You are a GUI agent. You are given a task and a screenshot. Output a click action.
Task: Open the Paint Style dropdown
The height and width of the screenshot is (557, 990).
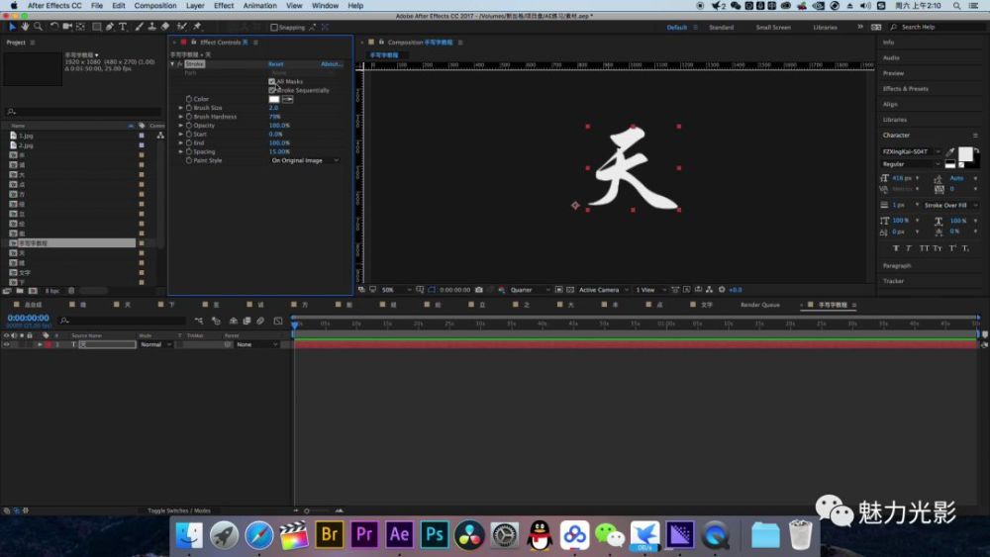(x=305, y=161)
